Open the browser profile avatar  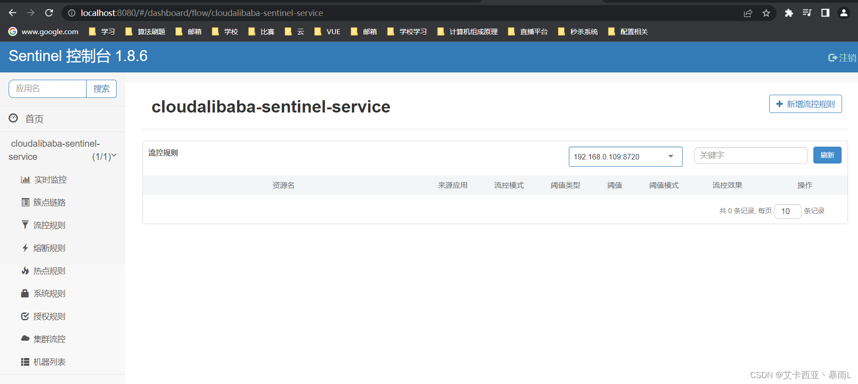coord(844,13)
